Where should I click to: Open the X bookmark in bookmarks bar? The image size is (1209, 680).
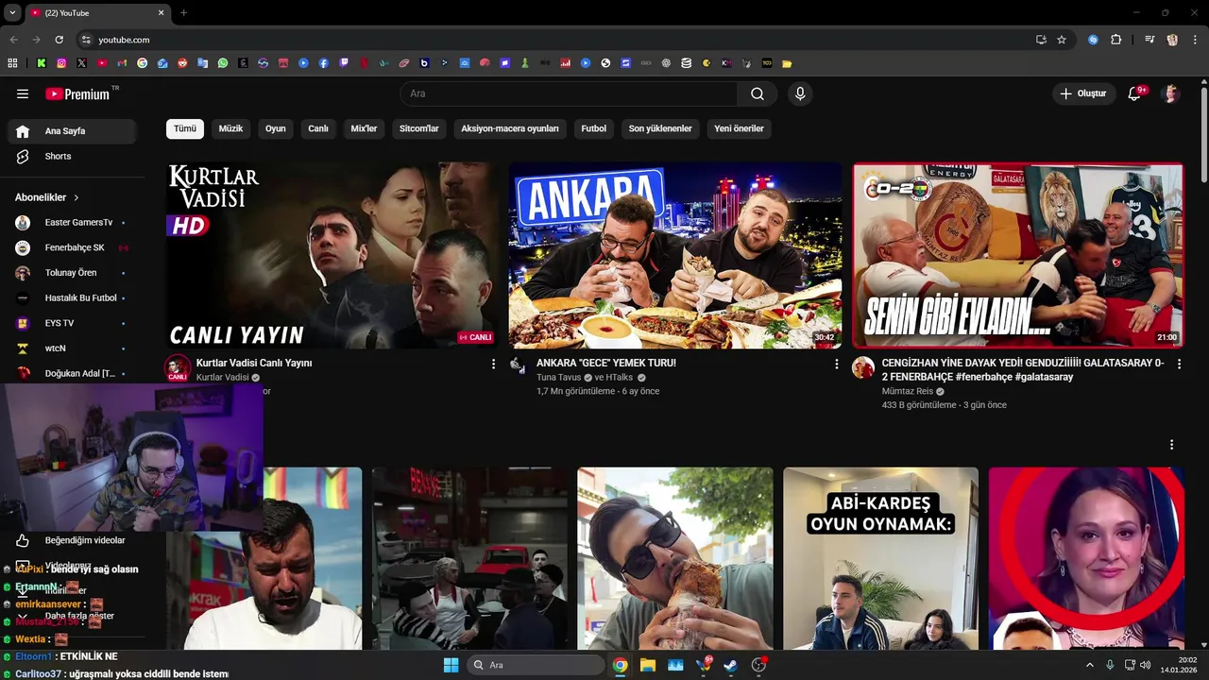[82, 63]
